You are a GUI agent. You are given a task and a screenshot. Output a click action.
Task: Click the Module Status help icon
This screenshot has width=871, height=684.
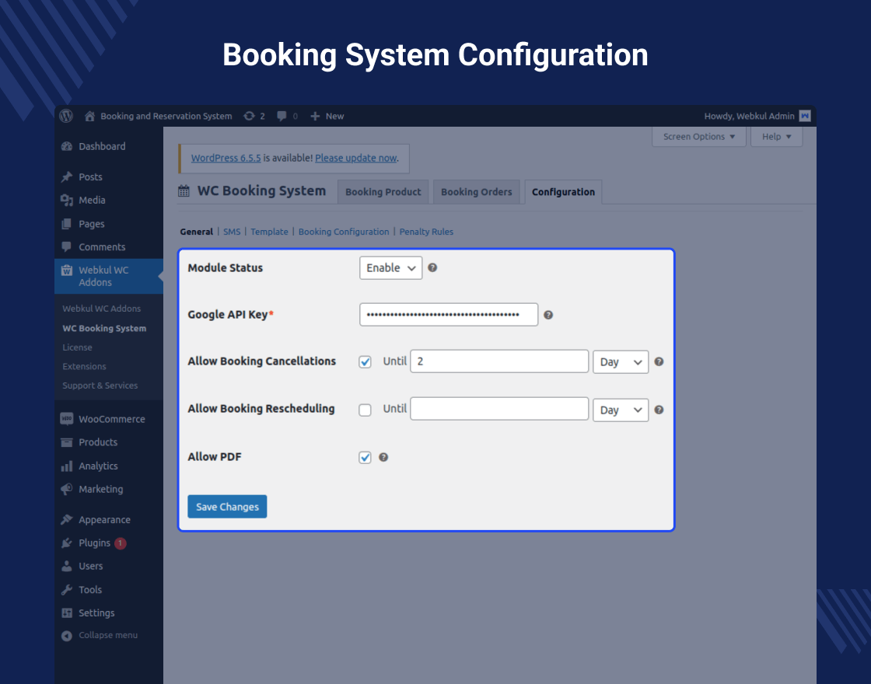tap(432, 267)
